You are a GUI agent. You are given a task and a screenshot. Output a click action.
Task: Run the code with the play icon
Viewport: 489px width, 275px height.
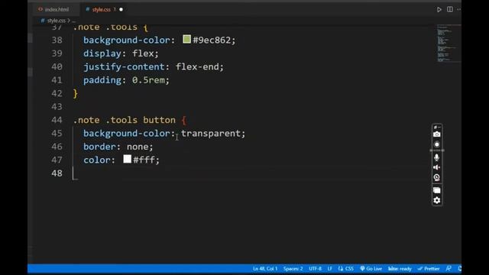pyautogui.click(x=439, y=9)
